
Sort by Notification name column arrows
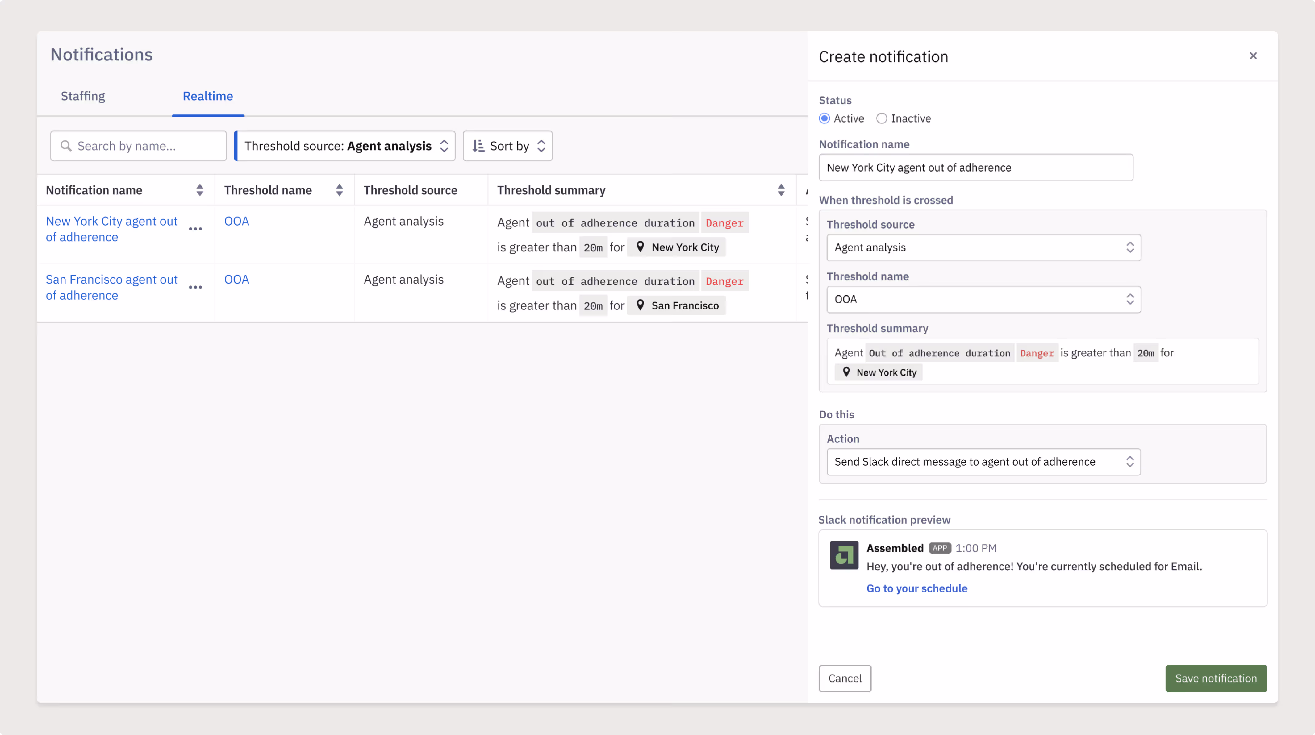click(x=200, y=190)
